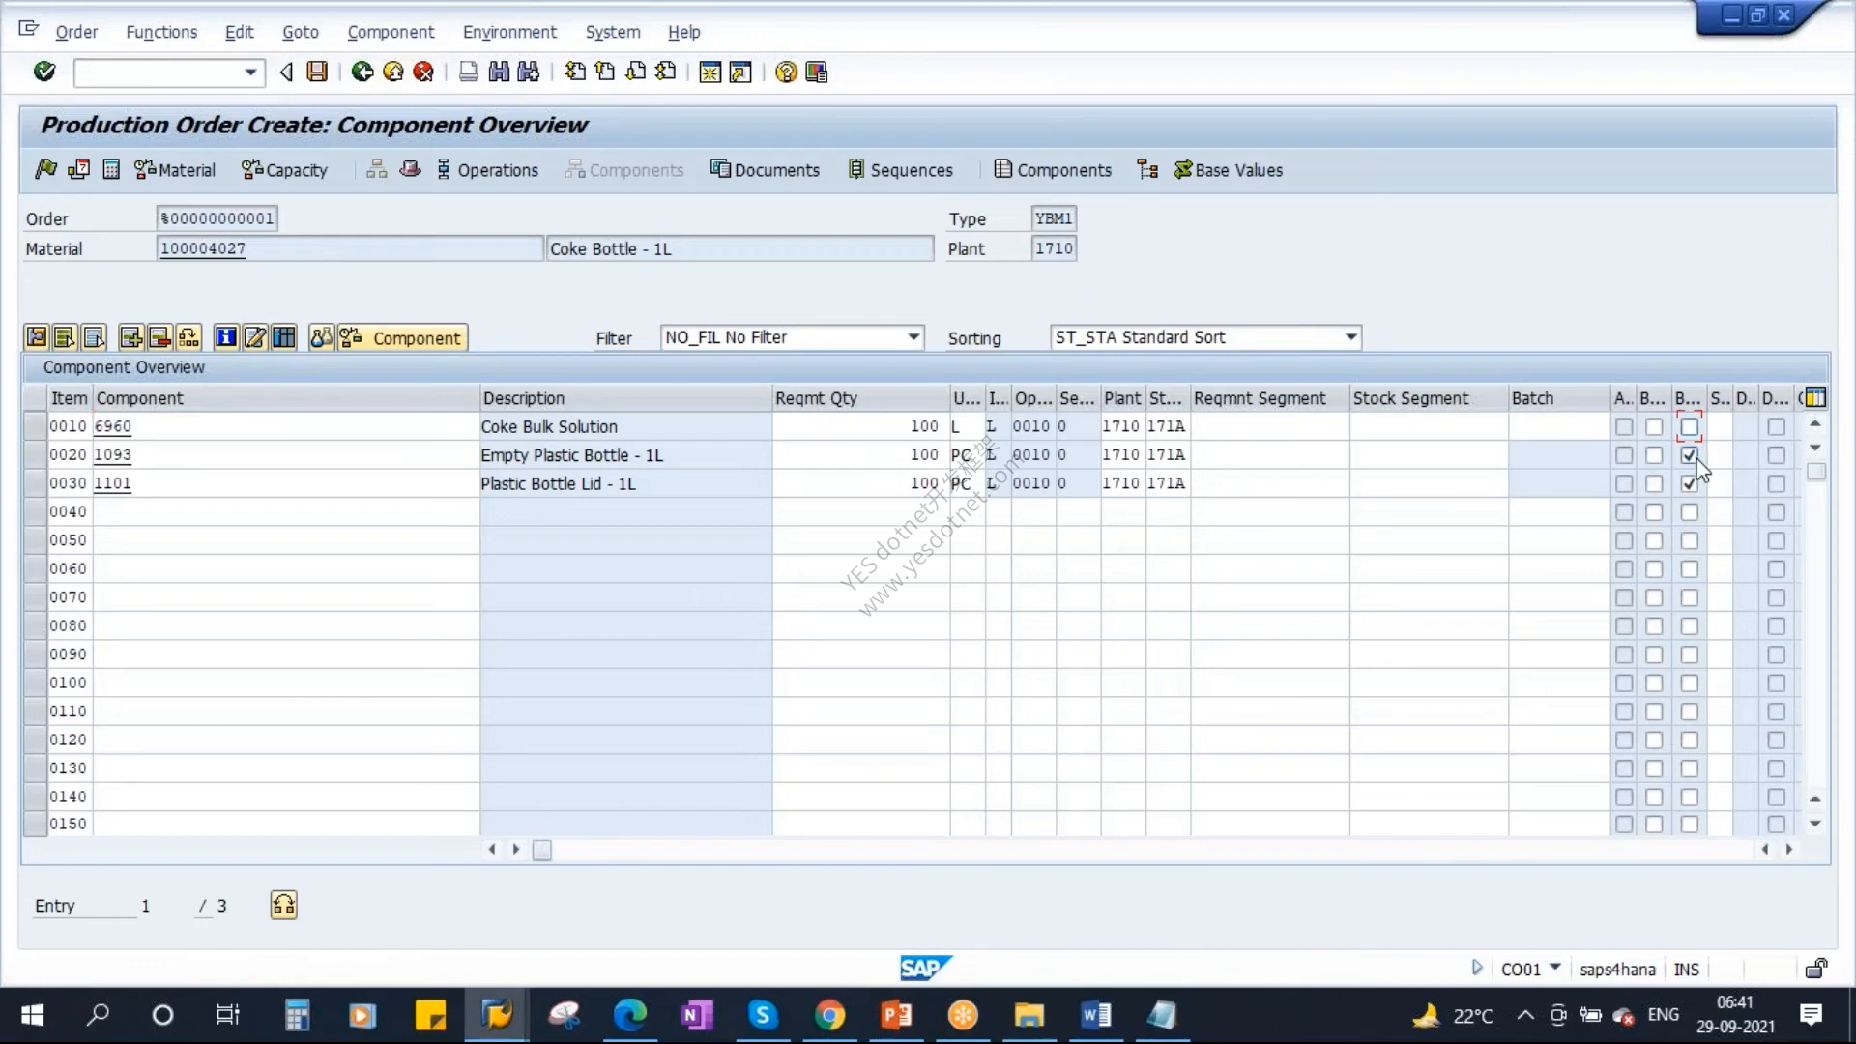Screen dimensions: 1856x1044
Task: Click Delete row icon in table toolbar
Action: [x=160, y=337]
